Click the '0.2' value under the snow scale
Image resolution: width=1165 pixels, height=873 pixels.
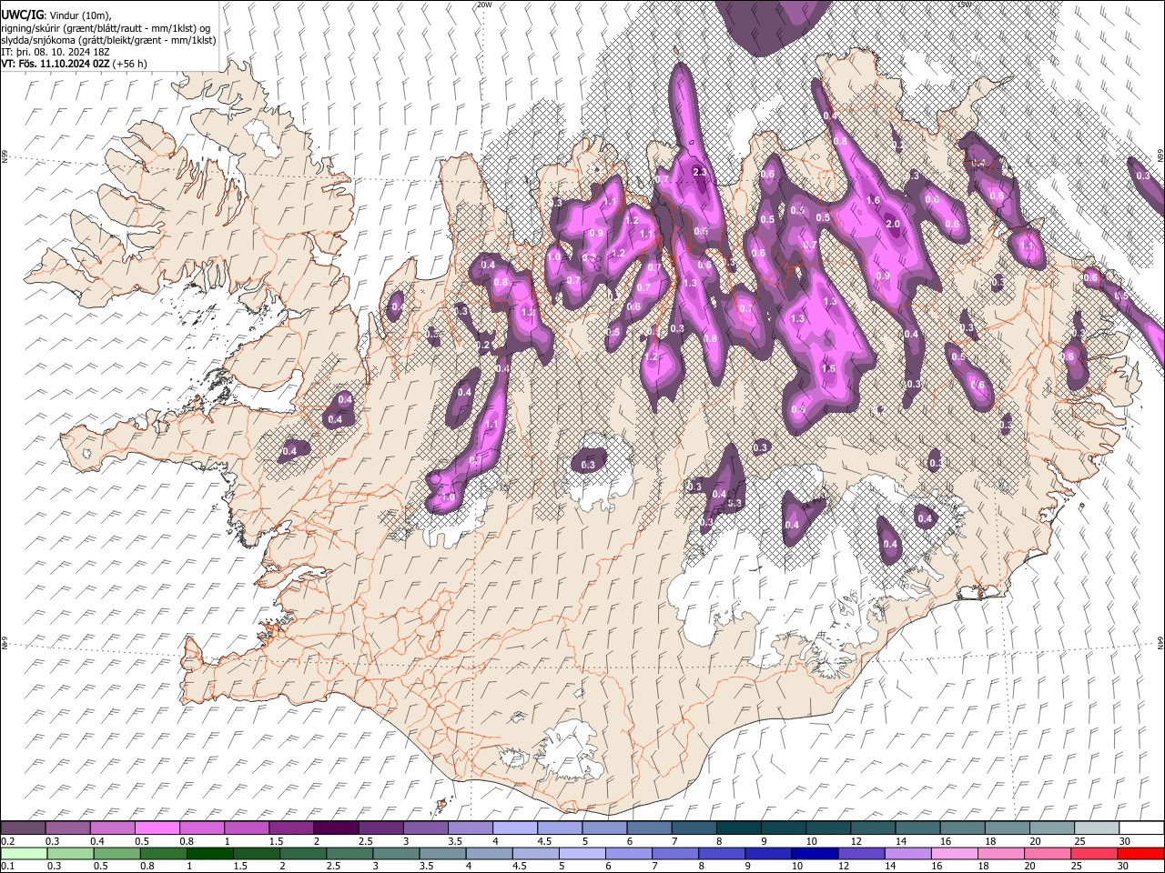pos(7,841)
